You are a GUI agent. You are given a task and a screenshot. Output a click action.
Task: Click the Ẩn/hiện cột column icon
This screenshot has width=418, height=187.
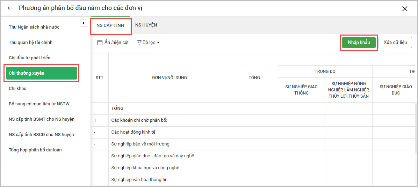(x=100, y=43)
